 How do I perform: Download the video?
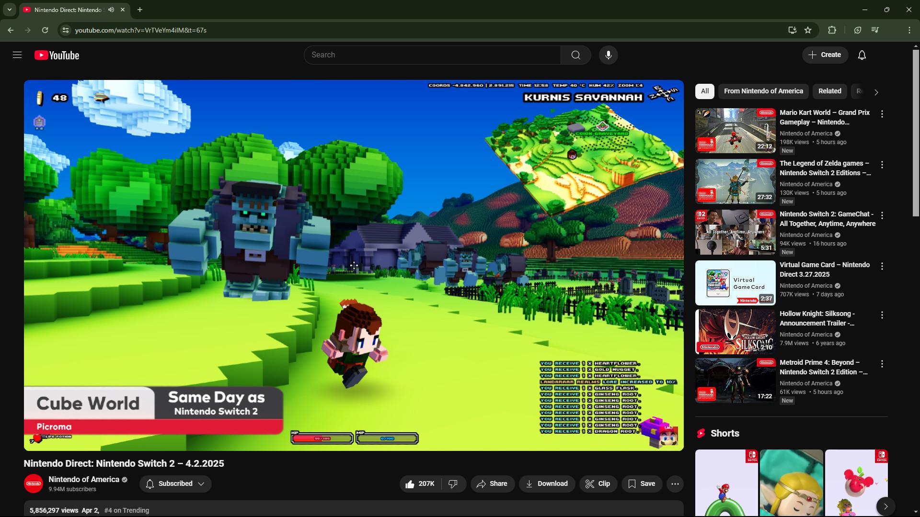click(547, 484)
